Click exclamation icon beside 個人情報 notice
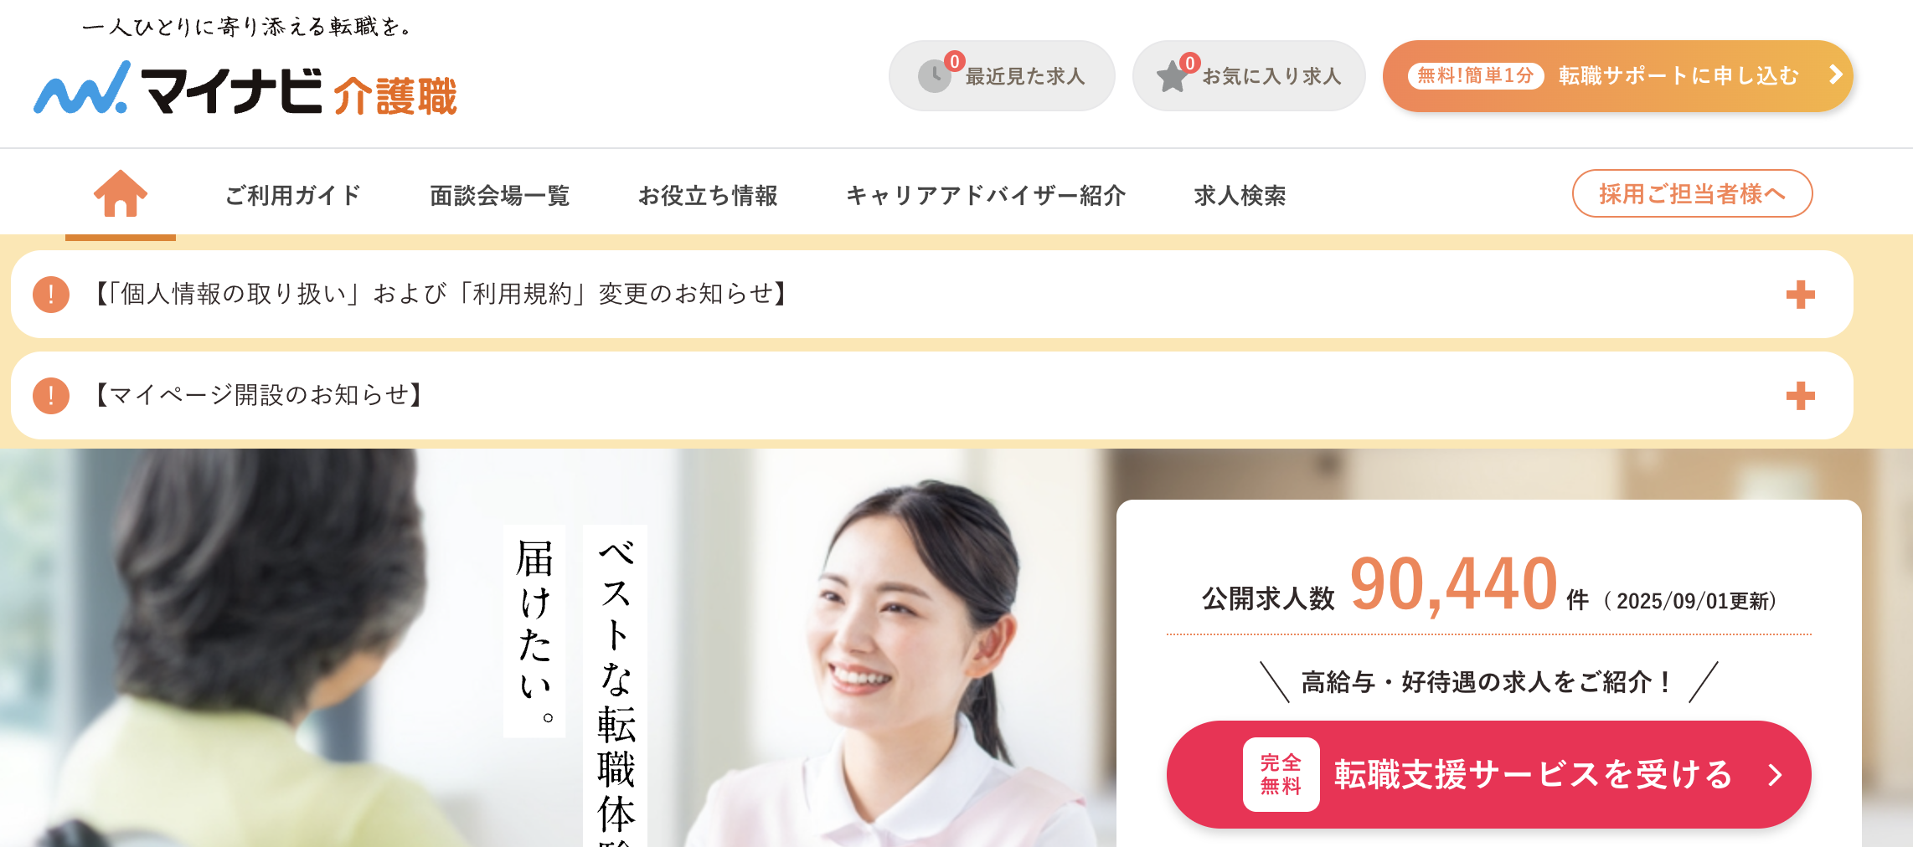The height and width of the screenshot is (847, 1913). click(x=51, y=295)
